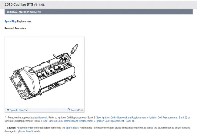
Task: Click the 'V8-4.6L' engine label
Action: 39,5
